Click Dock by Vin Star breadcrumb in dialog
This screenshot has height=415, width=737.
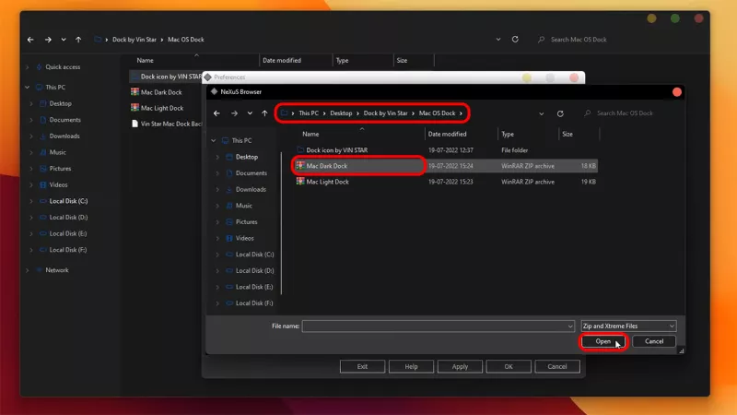tap(385, 113)
